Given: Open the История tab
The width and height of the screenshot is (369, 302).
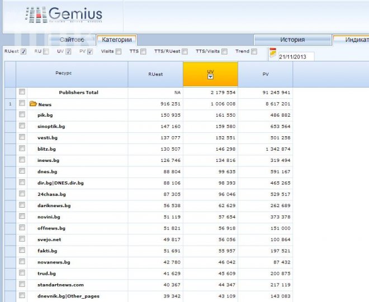Looking at the screenshot, I should (292, 40).
